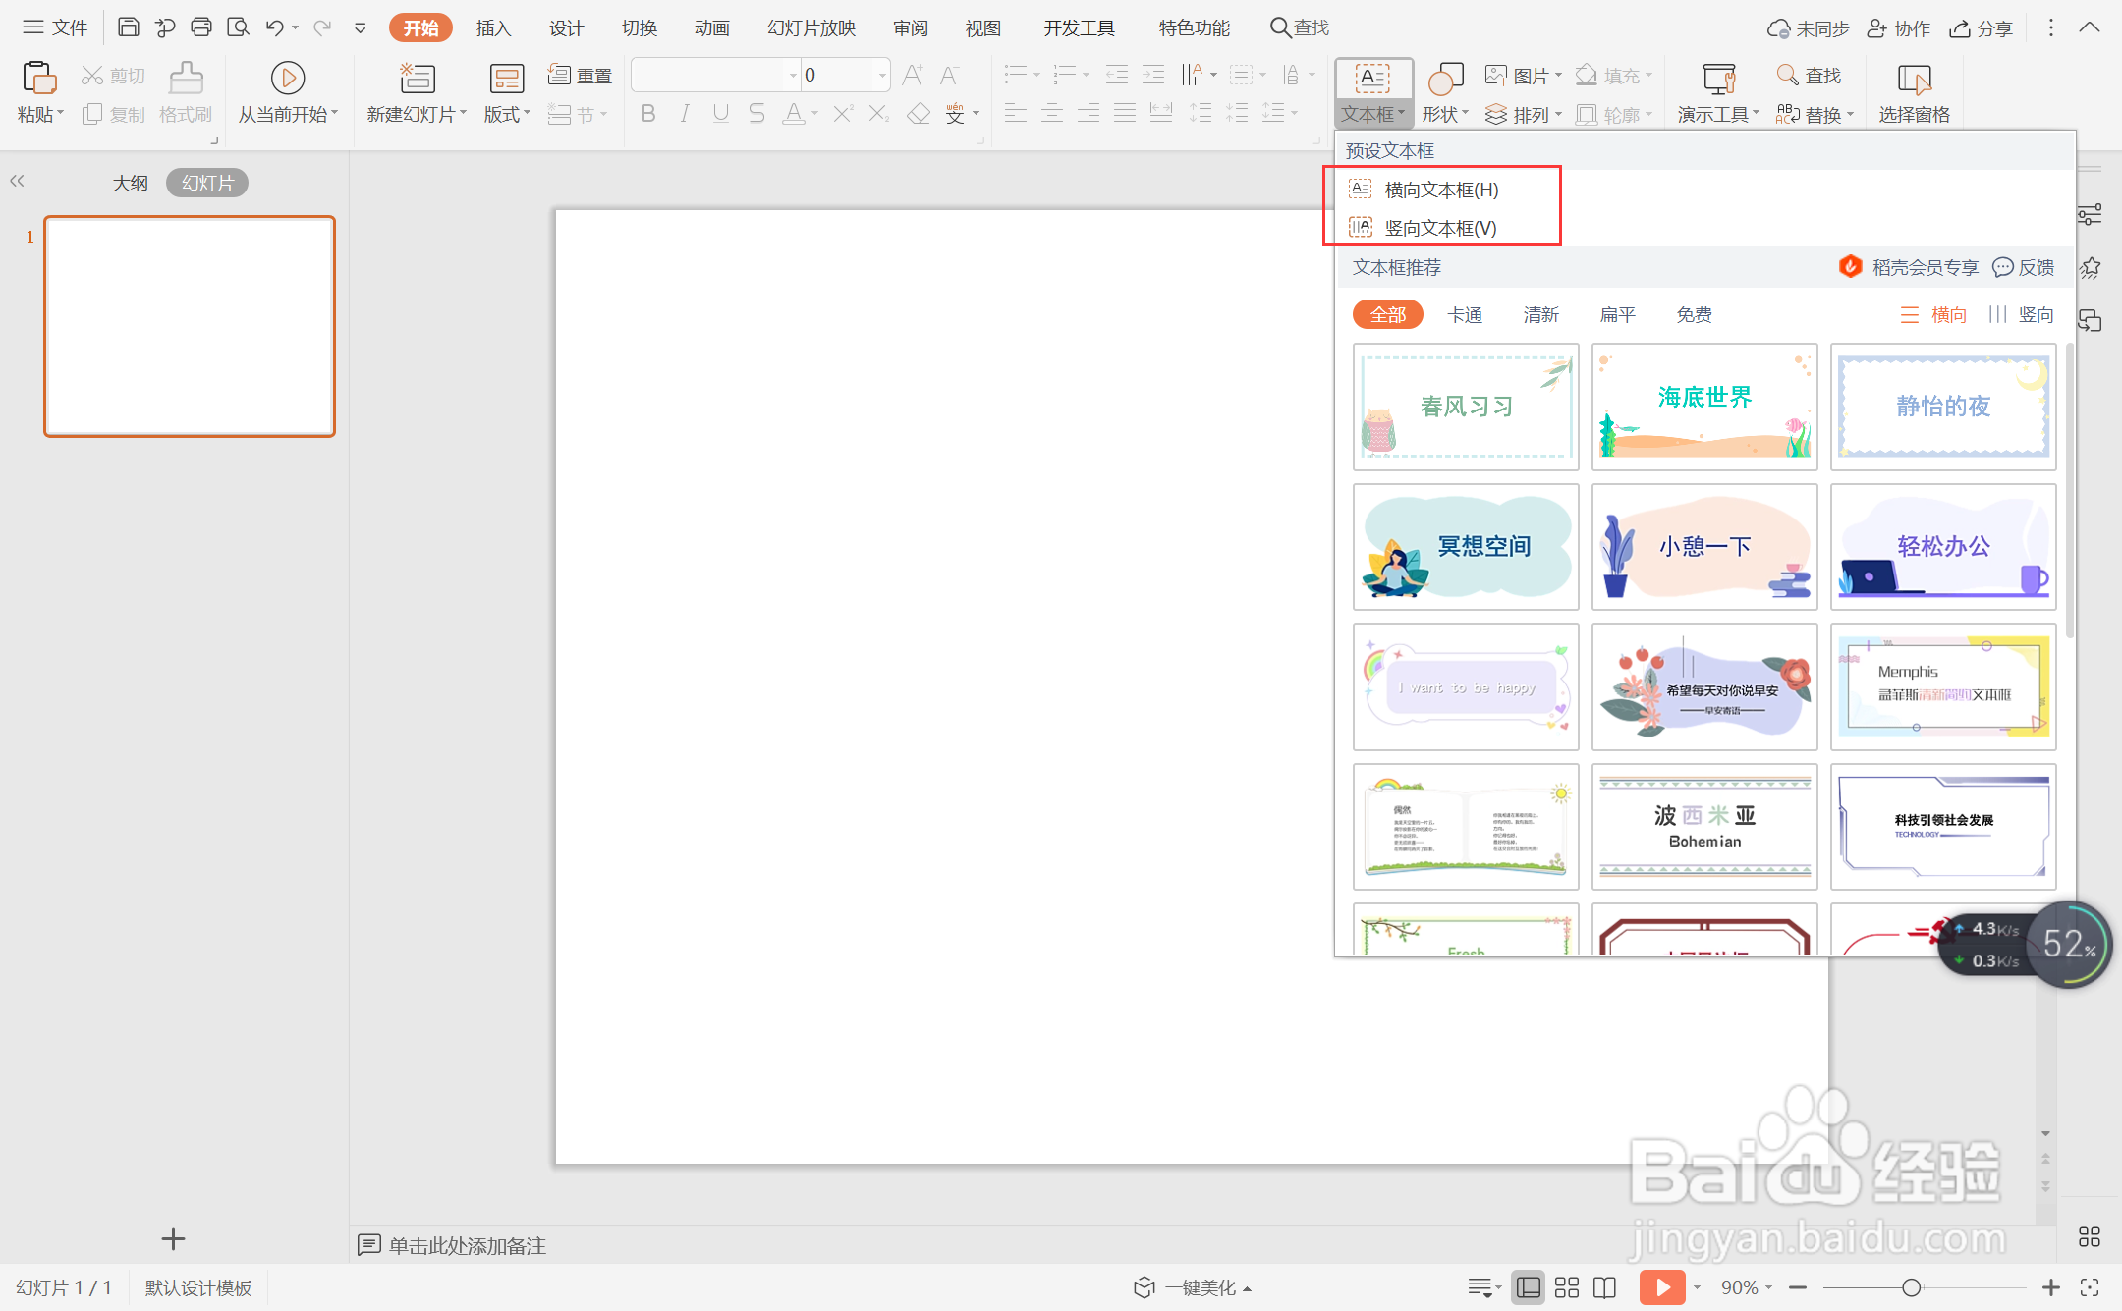
Task: Select Horizontal Text Box menu item
Action: click(x=1440, y=190)
